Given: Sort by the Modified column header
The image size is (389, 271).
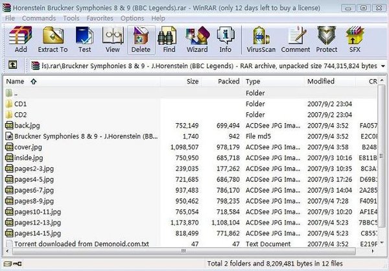Looking at the screenshot, I should click(x=330, y=82).
